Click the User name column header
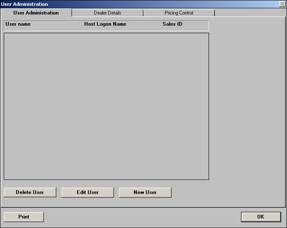 pos(18,24)
